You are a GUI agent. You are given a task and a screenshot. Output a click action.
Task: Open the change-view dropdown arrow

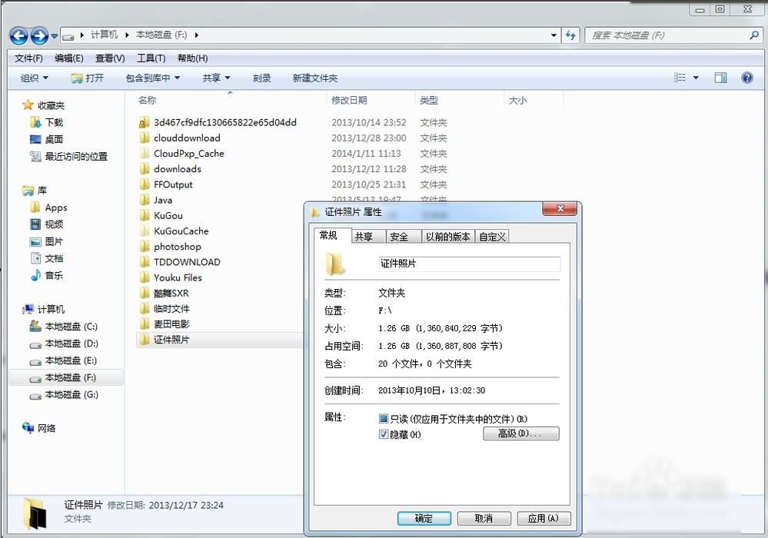(x=695, y=78)
